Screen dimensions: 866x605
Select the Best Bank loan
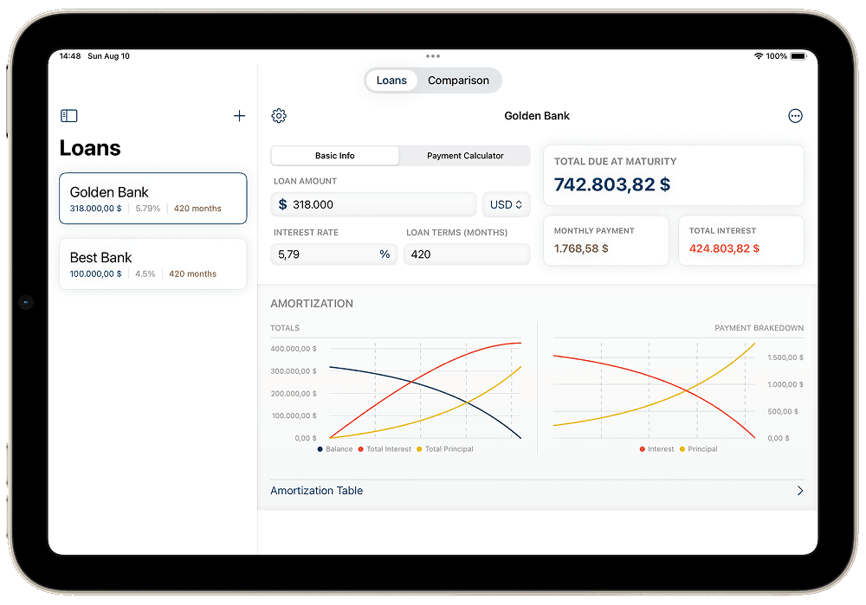tap(152, 264)
